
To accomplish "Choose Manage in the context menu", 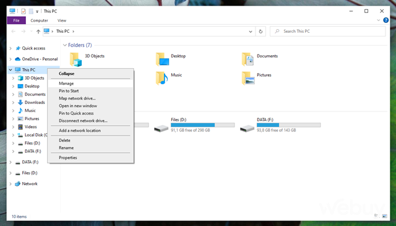I will coord(91,84).
